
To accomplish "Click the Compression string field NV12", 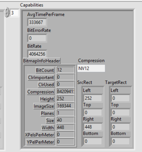I will 91,68.
